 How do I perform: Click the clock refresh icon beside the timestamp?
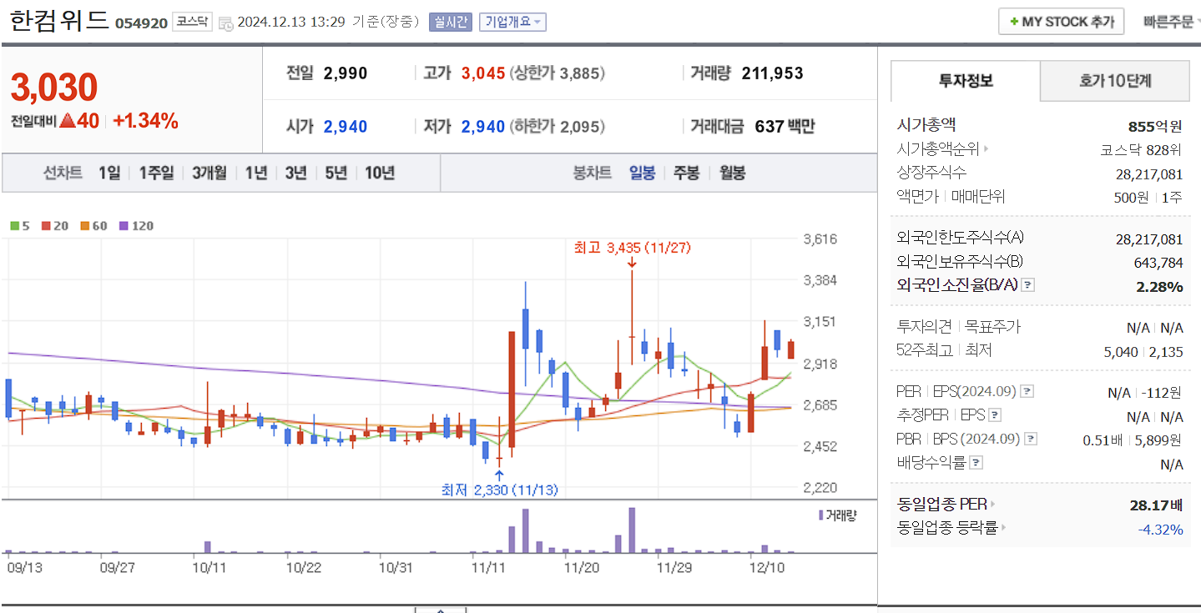click(226, 23)
